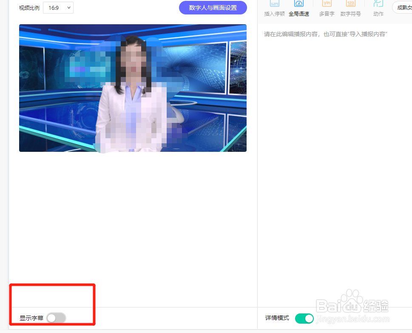Select the 动作 action gesture icon
Viewport: 412px width, 333px height.
point(378,8)
